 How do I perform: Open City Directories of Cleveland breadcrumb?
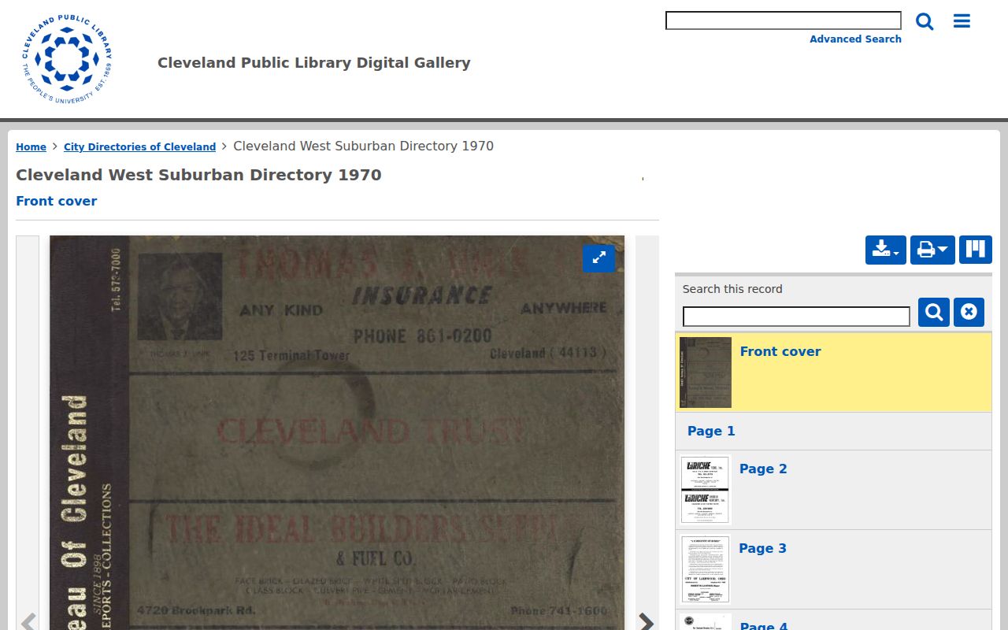point(139,147)
